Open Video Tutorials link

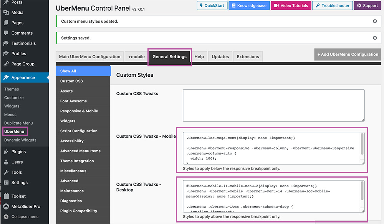point(291,5)
